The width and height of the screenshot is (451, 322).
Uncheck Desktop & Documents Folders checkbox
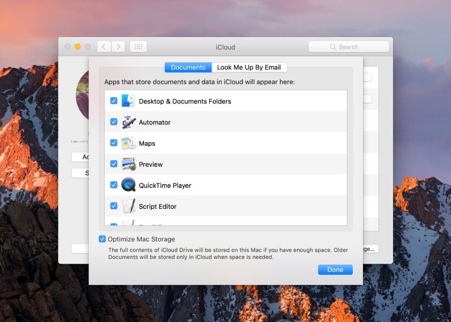click(x=114, y=101)
